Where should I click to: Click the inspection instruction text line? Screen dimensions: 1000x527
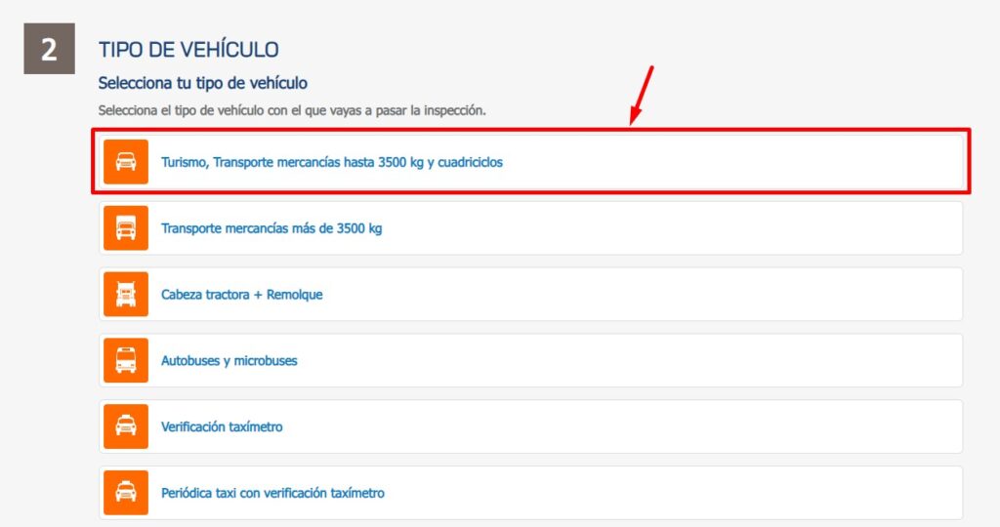292,111
